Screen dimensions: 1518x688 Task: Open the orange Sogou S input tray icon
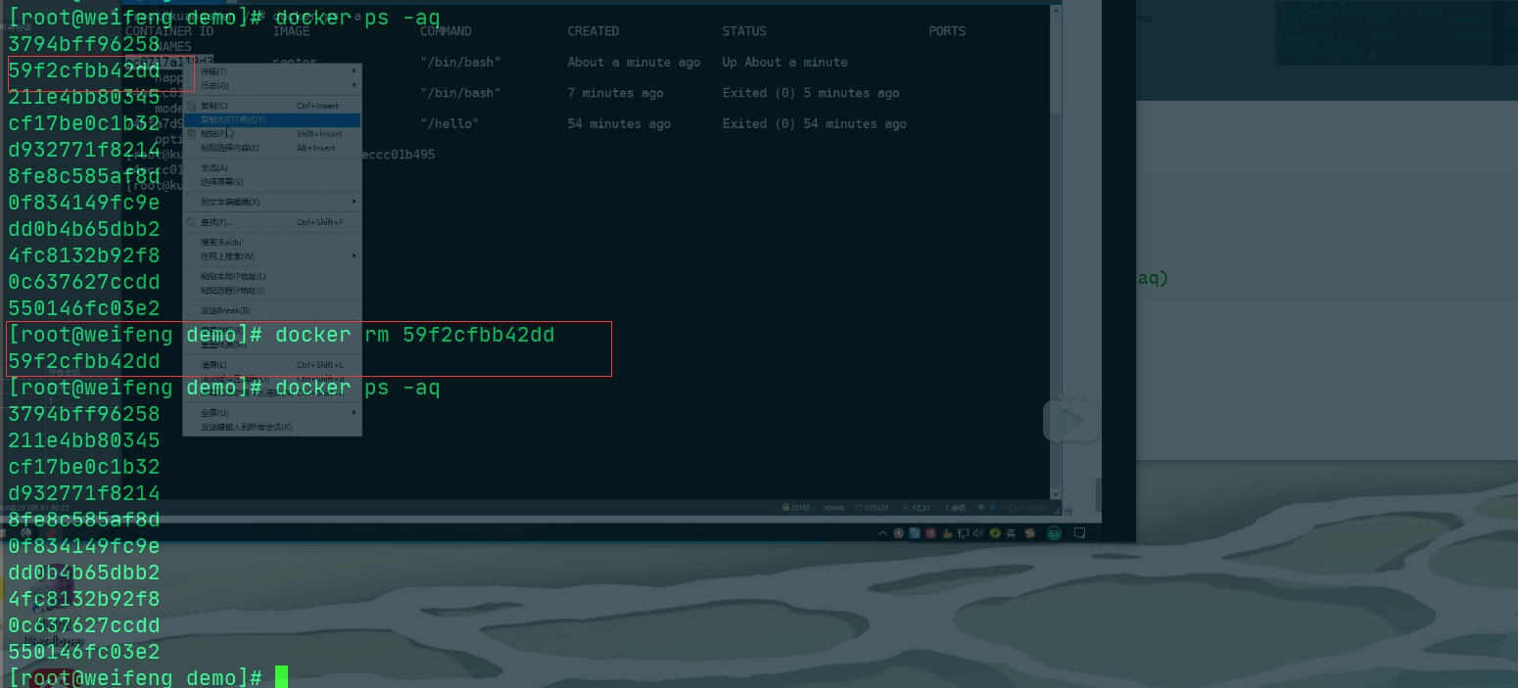tap(1029, 533)
